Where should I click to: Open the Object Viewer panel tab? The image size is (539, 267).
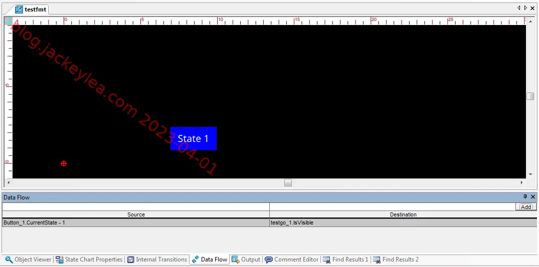coord(28,259)
